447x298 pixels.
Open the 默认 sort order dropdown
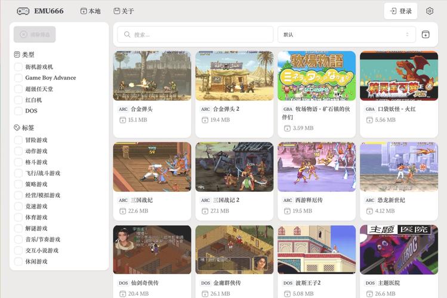tap(346, 35)
